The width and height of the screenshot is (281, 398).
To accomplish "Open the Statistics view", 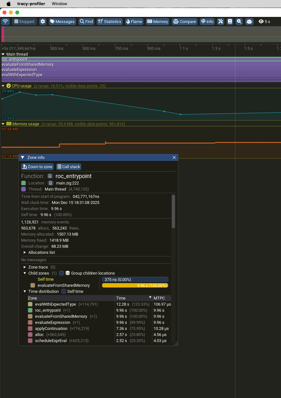I will [110, 21].
